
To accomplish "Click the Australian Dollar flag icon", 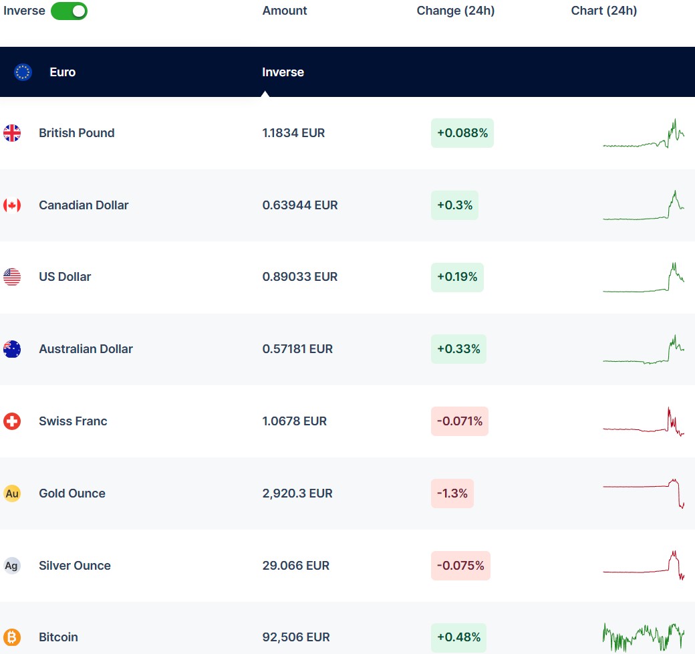I will tap(12, 349).
